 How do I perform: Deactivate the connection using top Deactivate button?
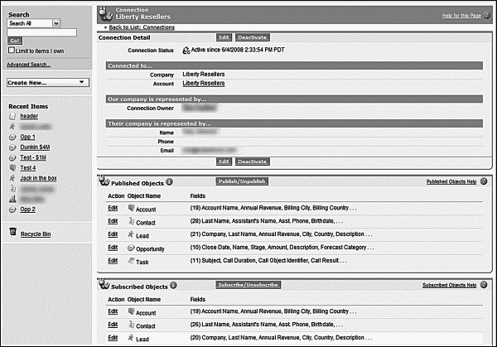tap(252, 38)
